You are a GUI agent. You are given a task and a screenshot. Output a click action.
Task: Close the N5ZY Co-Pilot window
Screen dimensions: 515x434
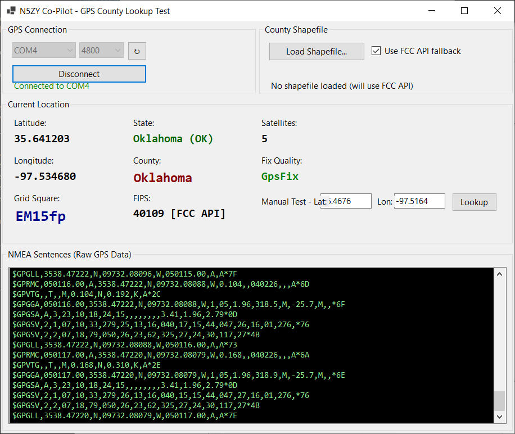click(x=497, y=11)
